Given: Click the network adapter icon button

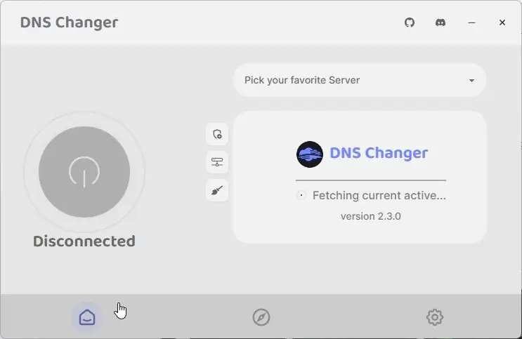Looking at the screenshot, I should [217, 162].
